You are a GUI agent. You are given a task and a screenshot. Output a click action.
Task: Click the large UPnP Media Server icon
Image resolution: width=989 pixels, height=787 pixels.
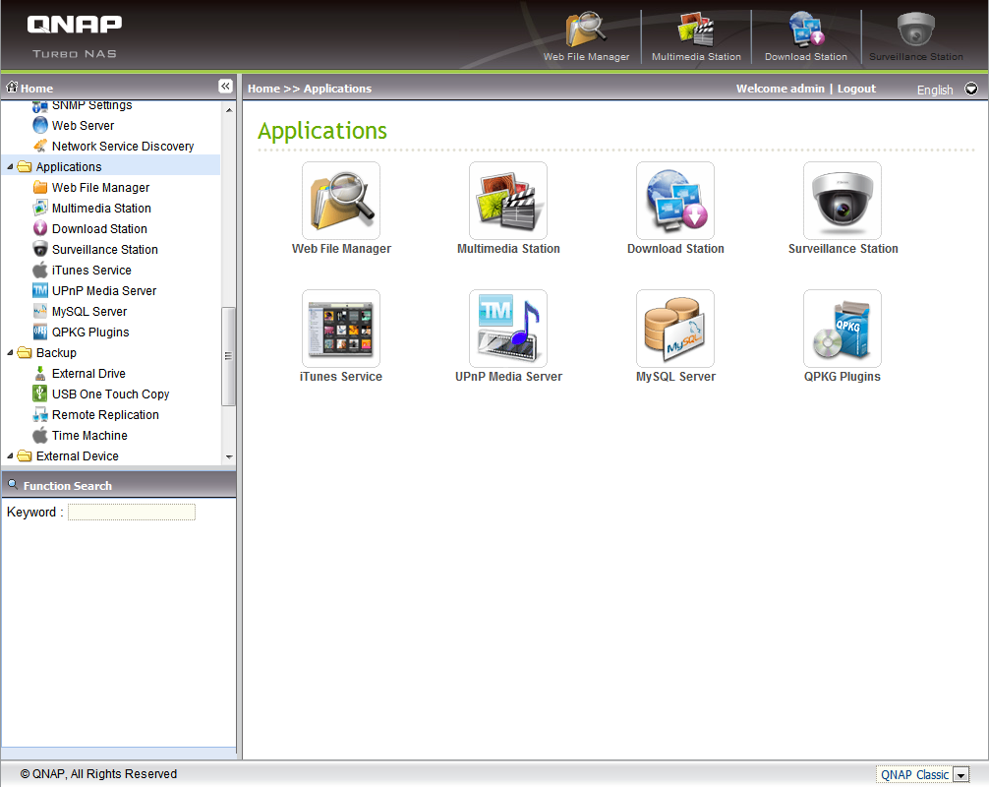507,329
